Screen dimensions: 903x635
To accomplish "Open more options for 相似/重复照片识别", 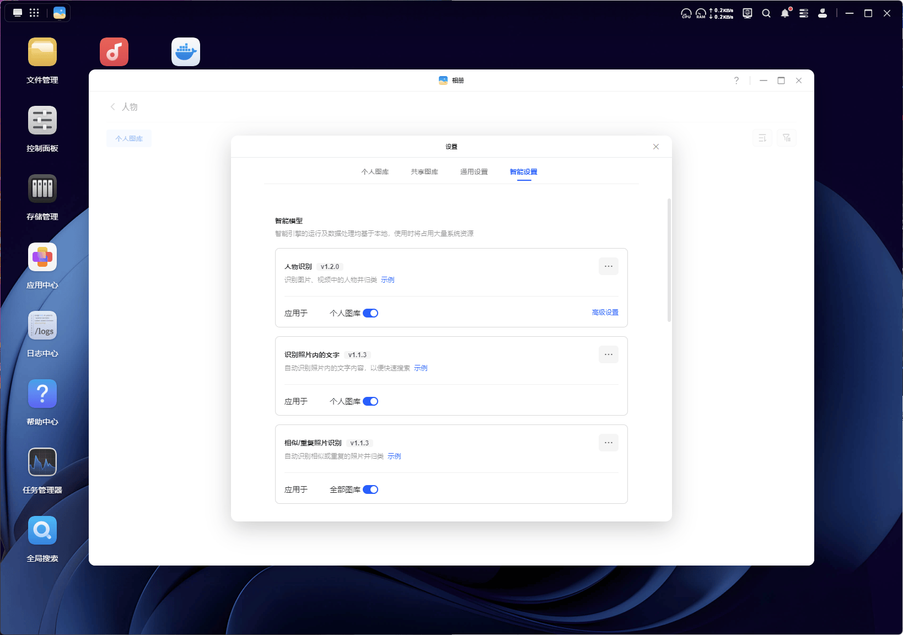I will point(608,443).
